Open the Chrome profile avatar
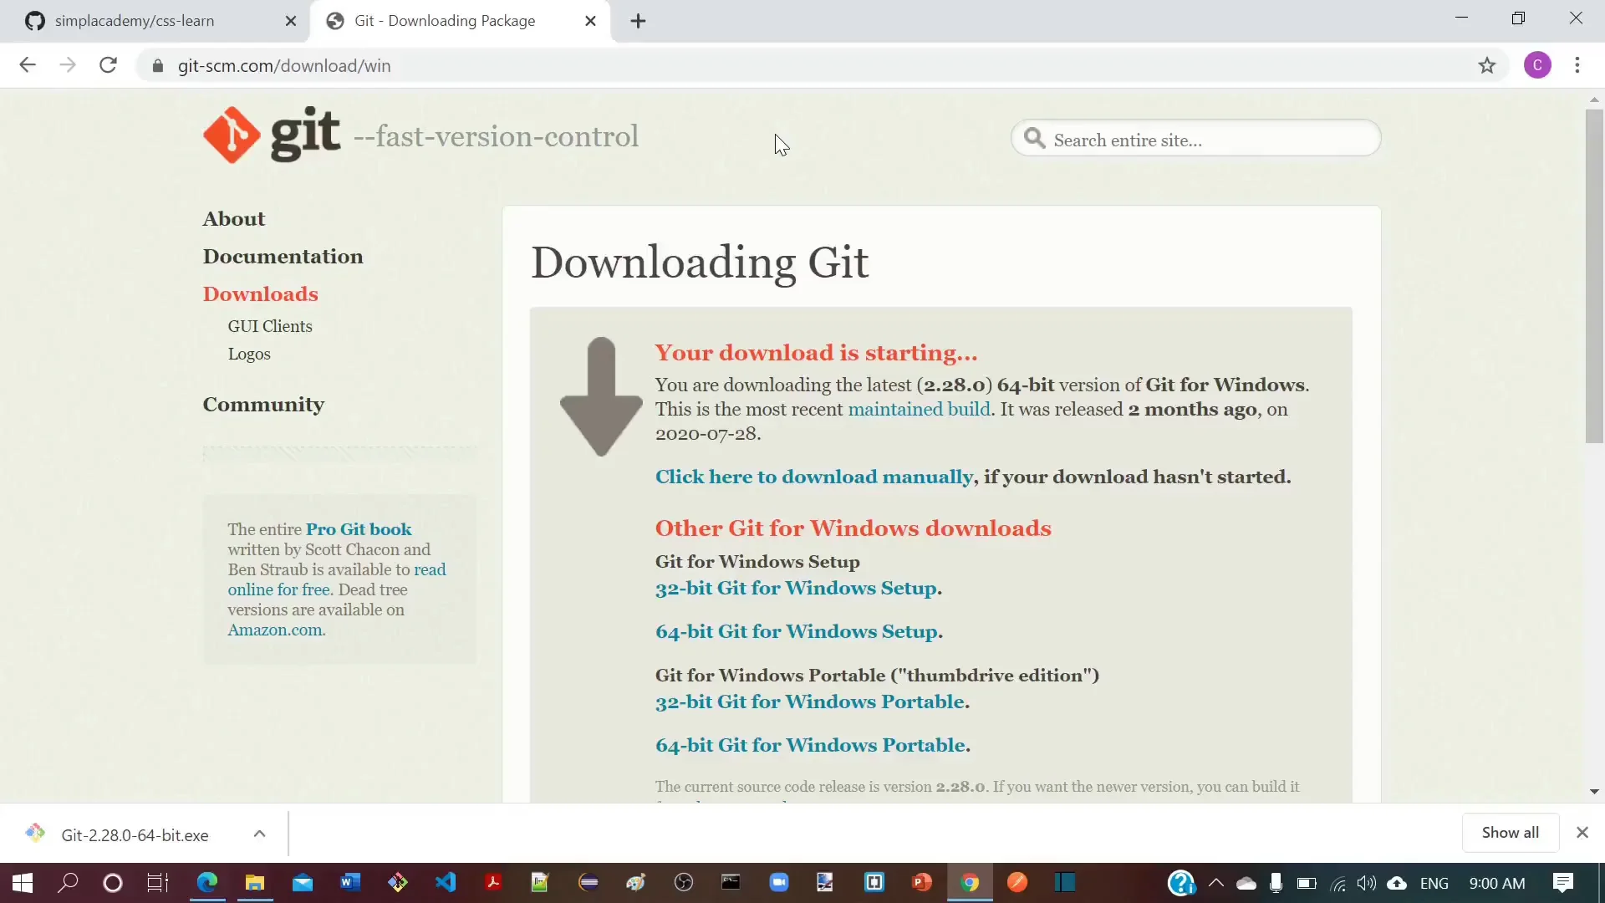 (1539, 65)
